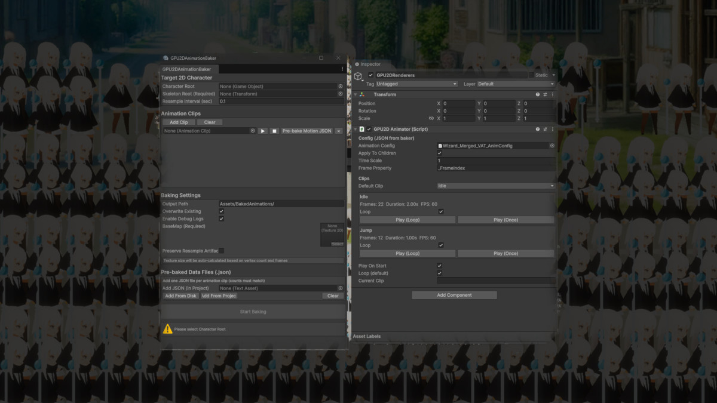The height and width of the screenshot is (403, 717).
Task: Open the Transform component presets icon
Action: pyautogui.click(x=545, y=94)
